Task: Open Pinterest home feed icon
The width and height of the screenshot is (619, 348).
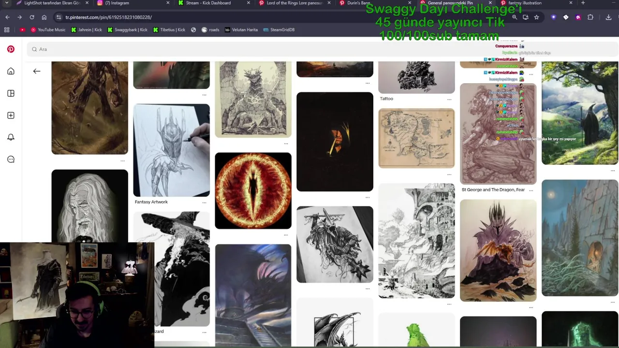Action: point(11,72)
